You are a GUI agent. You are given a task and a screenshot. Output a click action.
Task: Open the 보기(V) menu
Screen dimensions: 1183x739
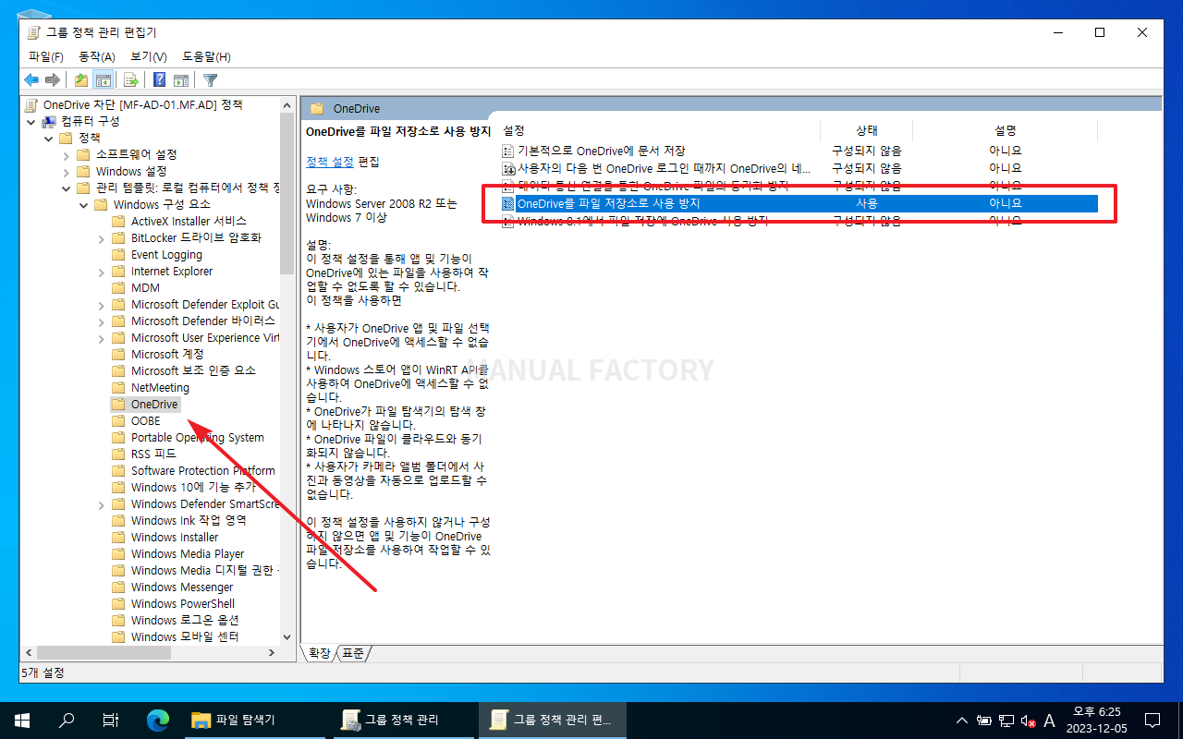coord(149,57)
